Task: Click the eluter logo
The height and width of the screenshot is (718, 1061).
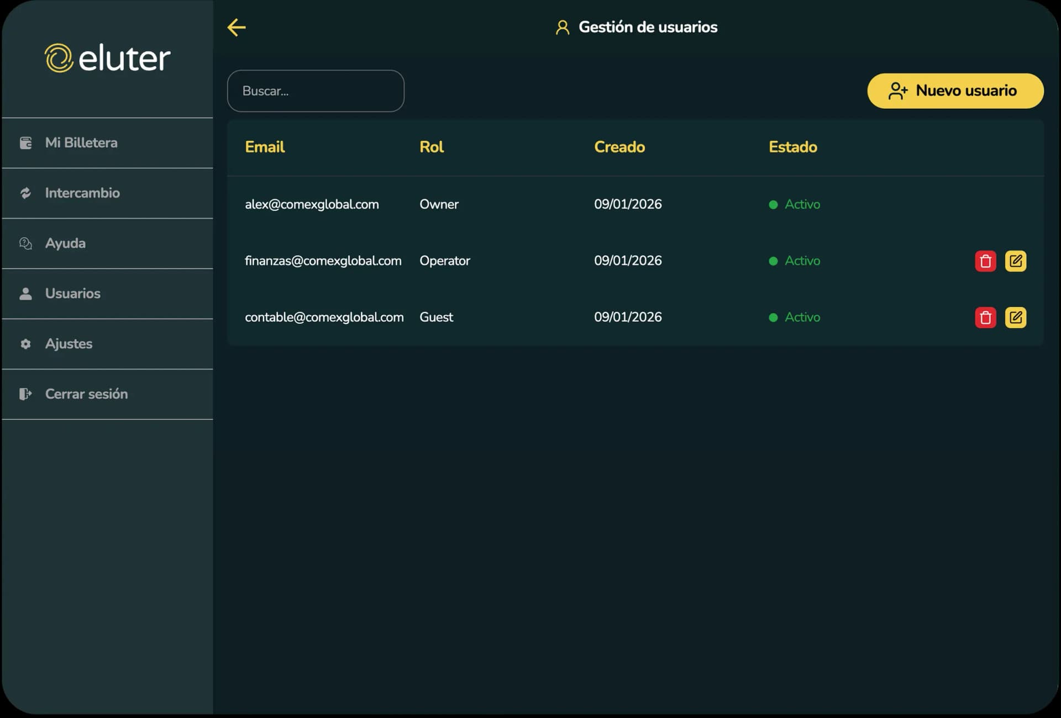Action: click(108, 58)
